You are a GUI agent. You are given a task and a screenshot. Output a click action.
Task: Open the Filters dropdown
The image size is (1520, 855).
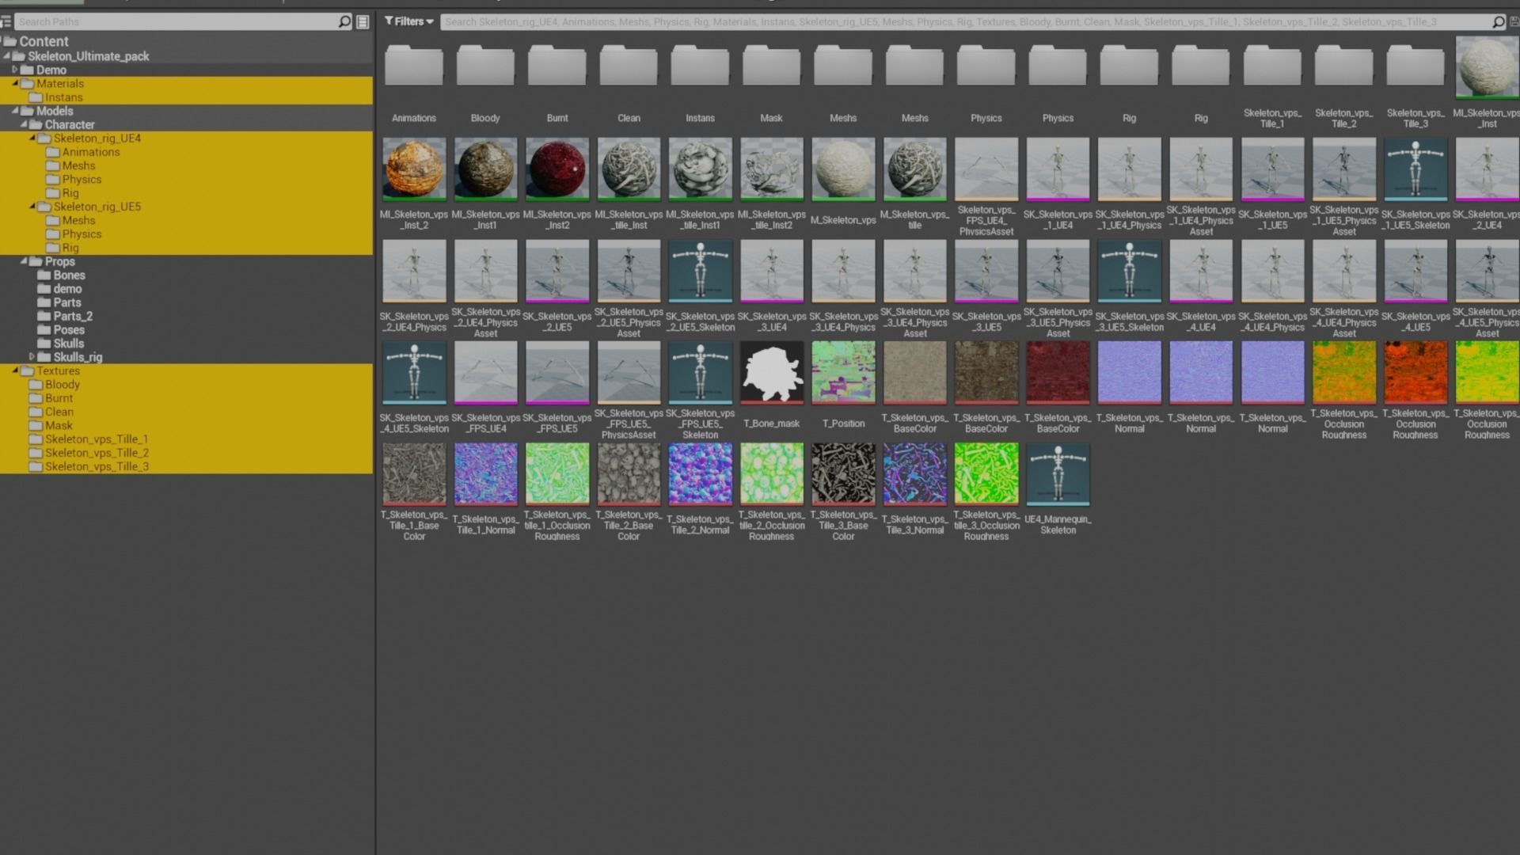point(408,22)
